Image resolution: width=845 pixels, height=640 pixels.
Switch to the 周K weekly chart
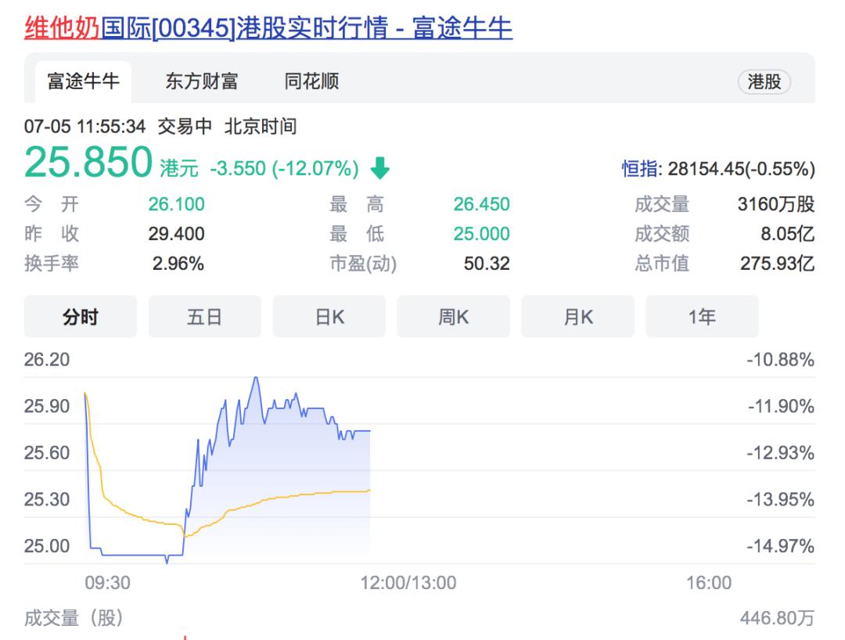tap(453, 317)
